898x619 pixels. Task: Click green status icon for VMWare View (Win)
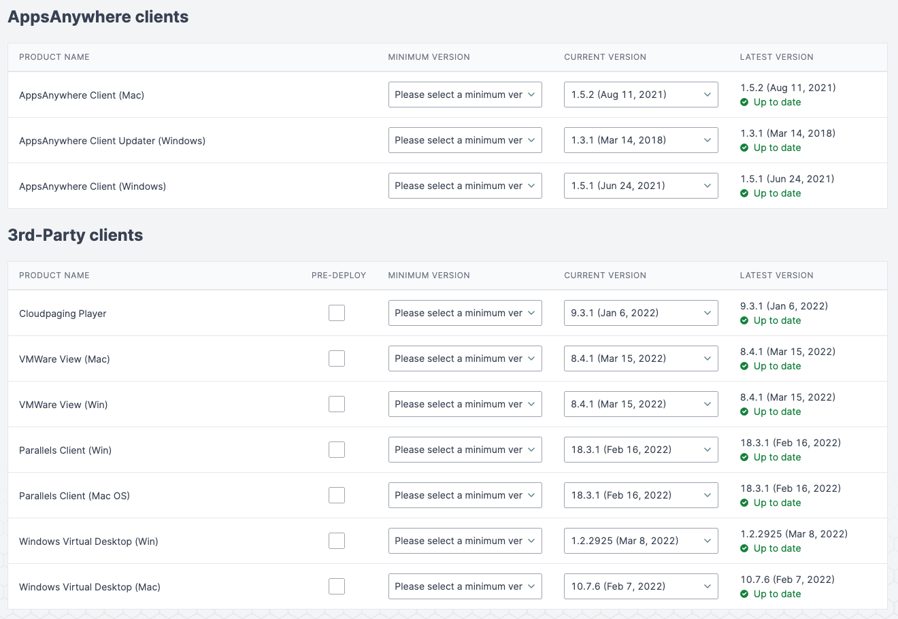(744, 412)
